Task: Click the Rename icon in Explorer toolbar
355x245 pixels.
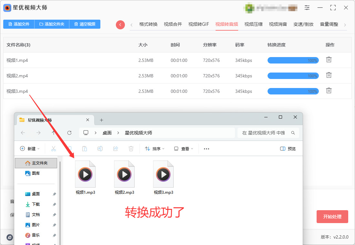Action: point(100,149)
